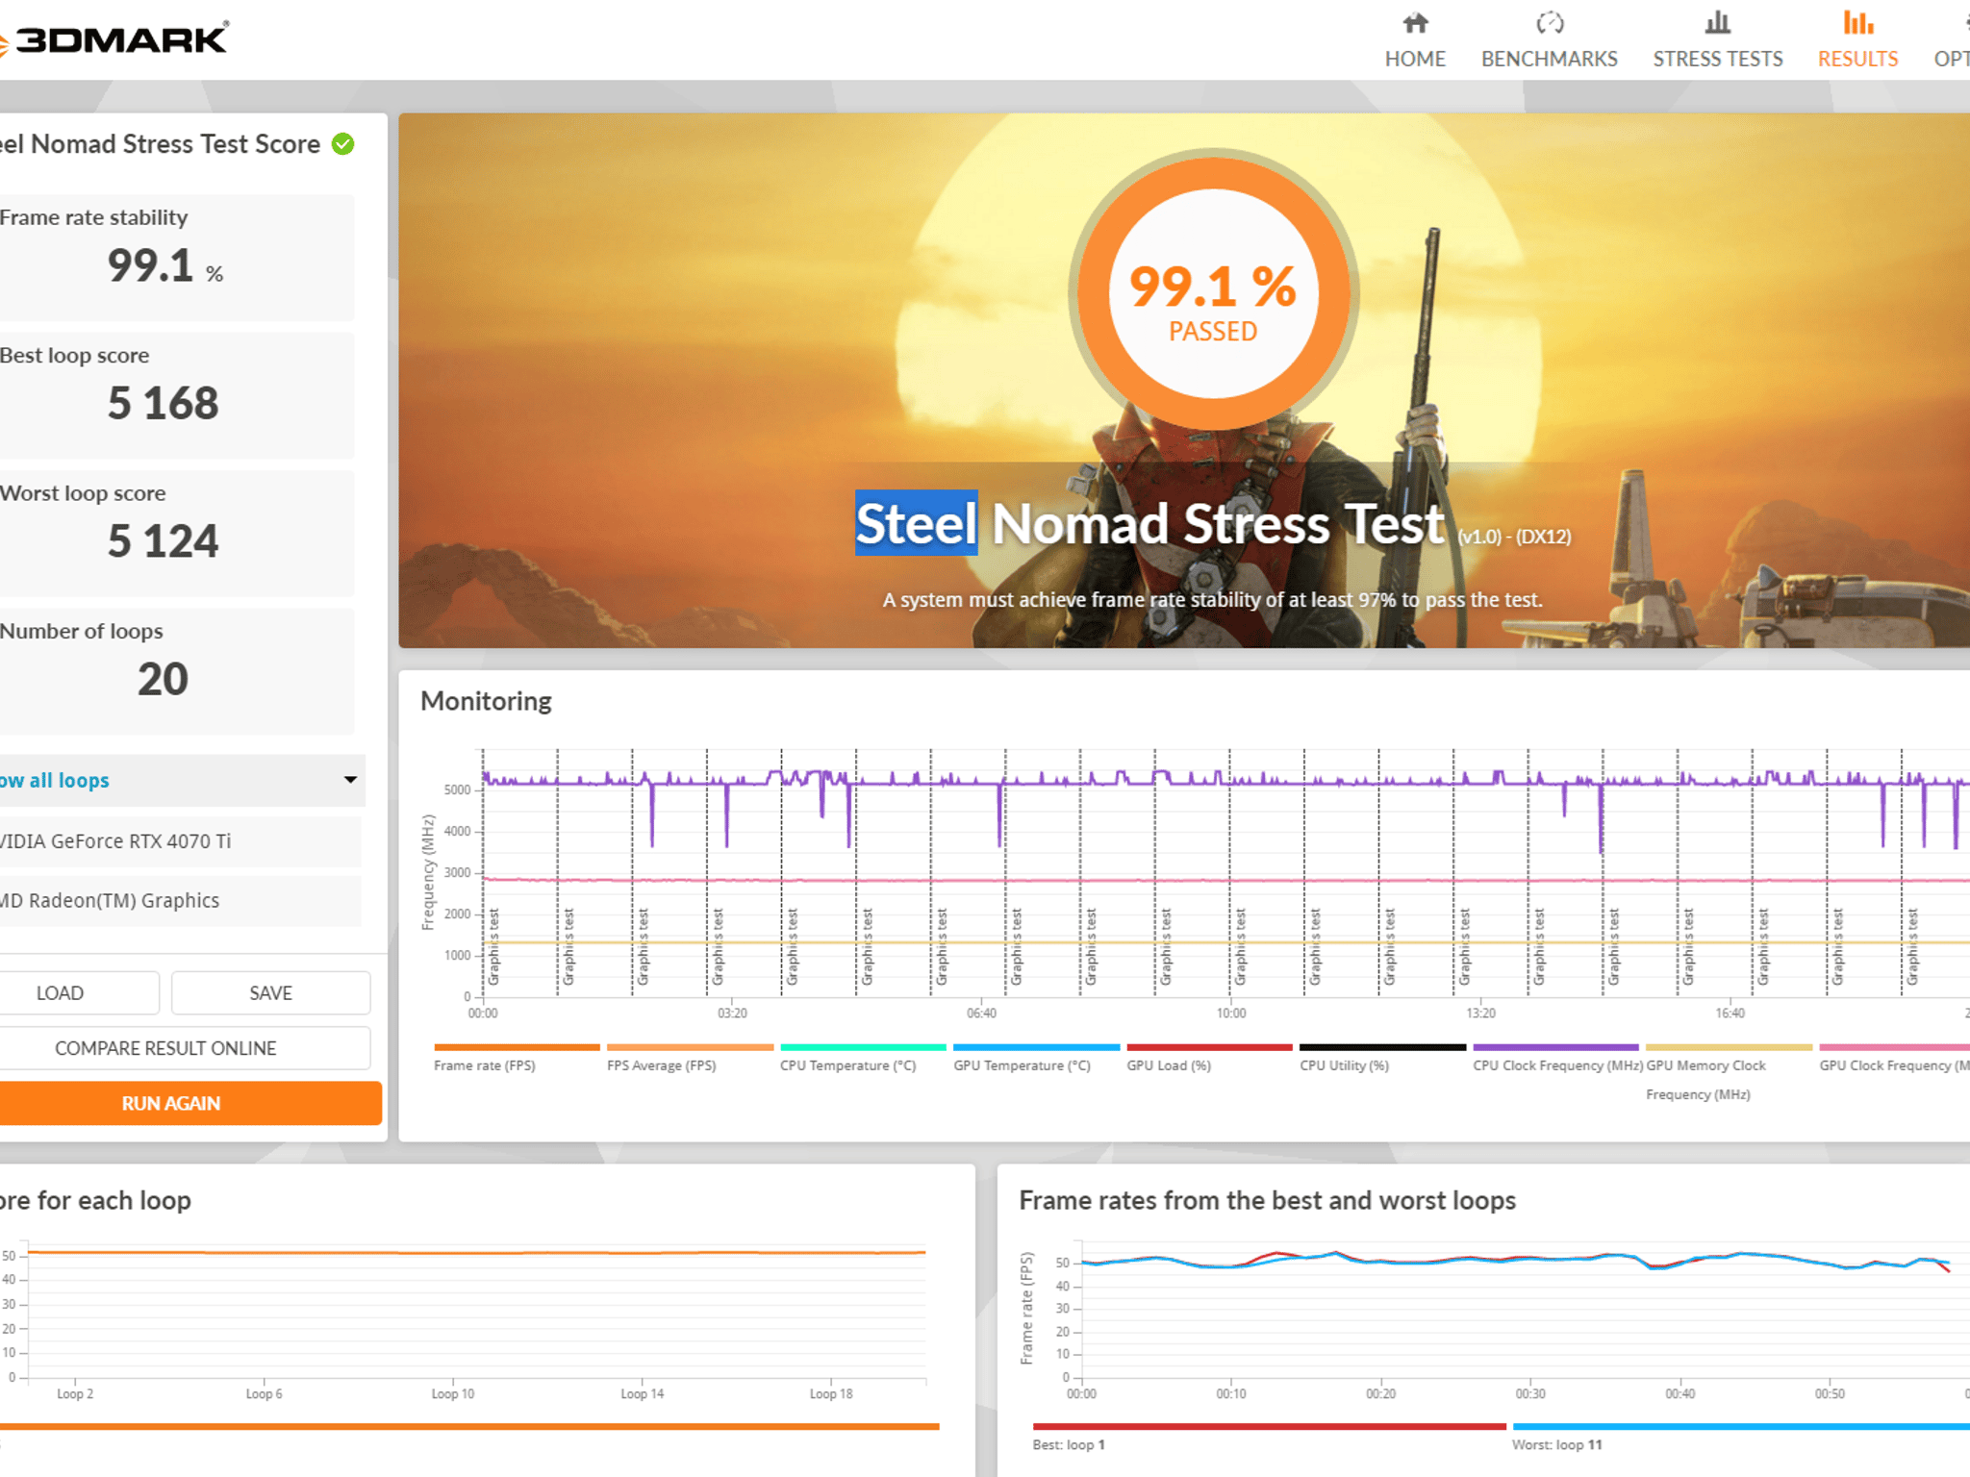This screenshot has width=1970, height=1477.
Task: Click the green validity checkmark icon
Action: click(343, 144)
